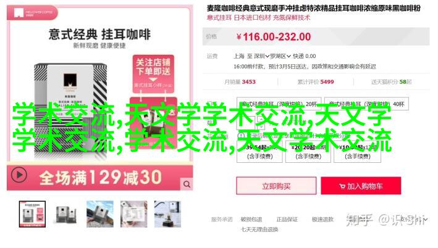Click the 加入购物车 button
Image resolution: width=438 pixels, height=248 pixels.
(361, 186)
